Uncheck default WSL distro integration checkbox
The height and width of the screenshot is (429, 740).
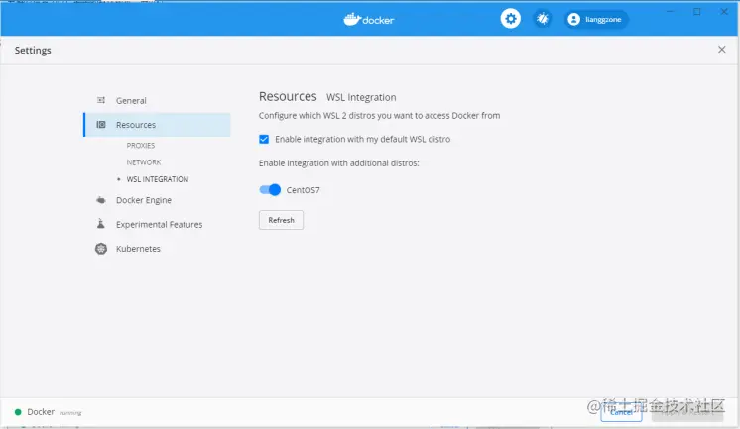point(264,139)
